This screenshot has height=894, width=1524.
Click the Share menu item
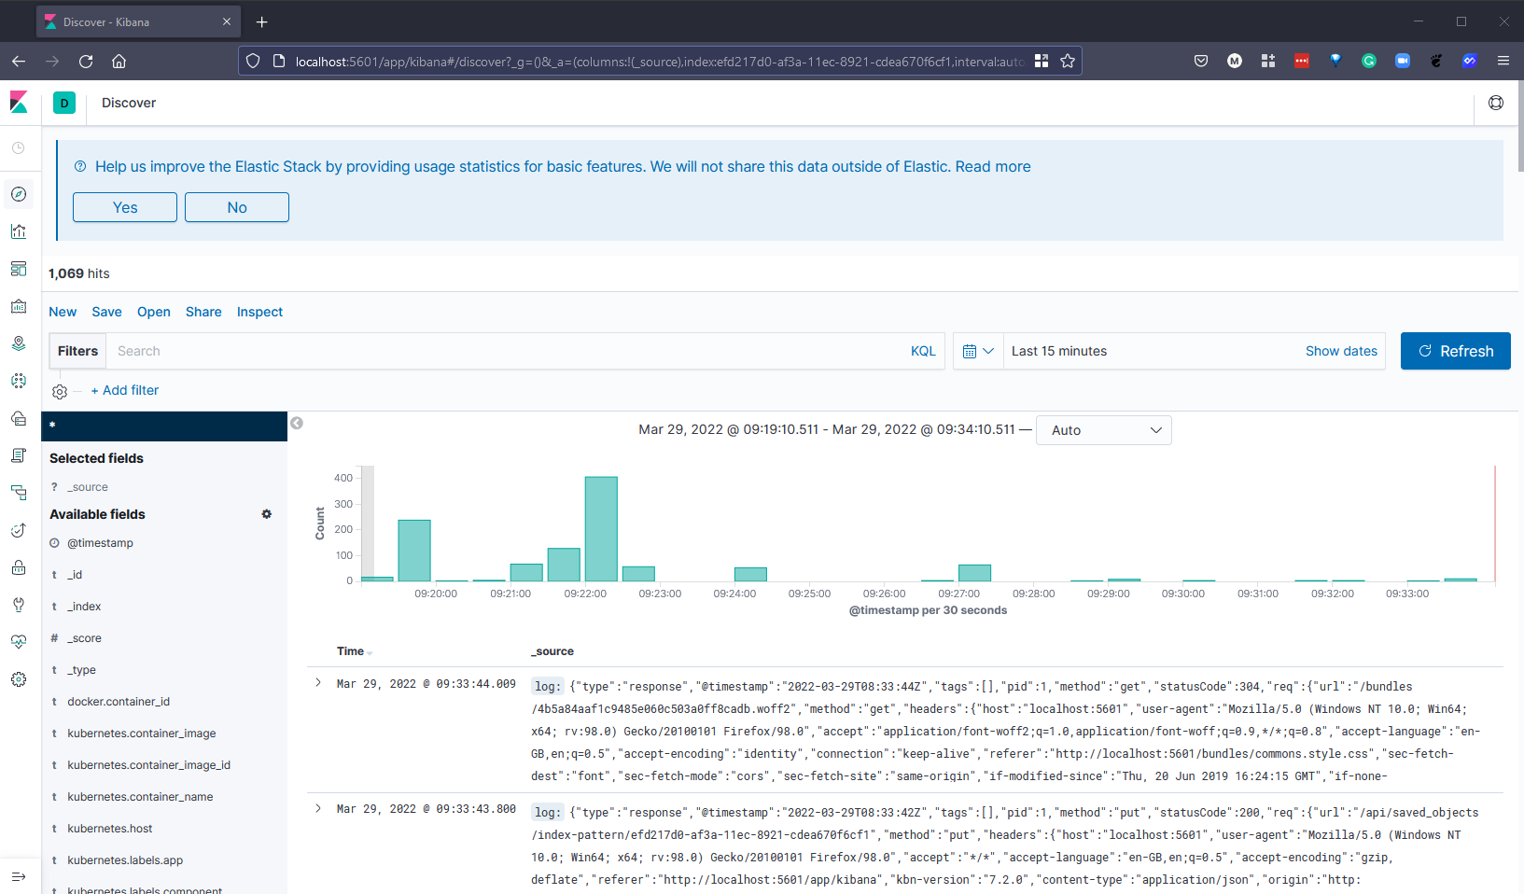[203, 312]
